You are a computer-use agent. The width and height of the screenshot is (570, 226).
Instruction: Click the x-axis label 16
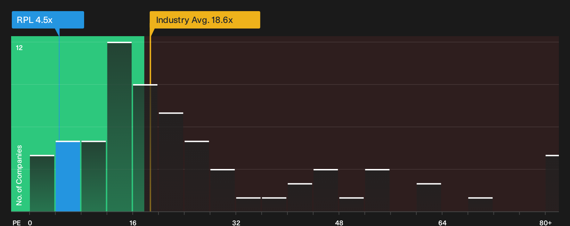(133, 223)
